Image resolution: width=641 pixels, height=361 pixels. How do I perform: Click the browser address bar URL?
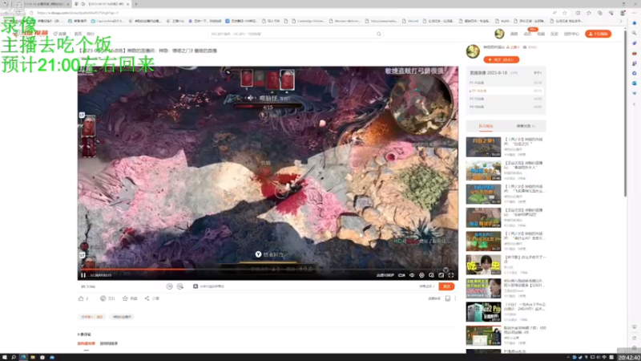coord(78,13)
